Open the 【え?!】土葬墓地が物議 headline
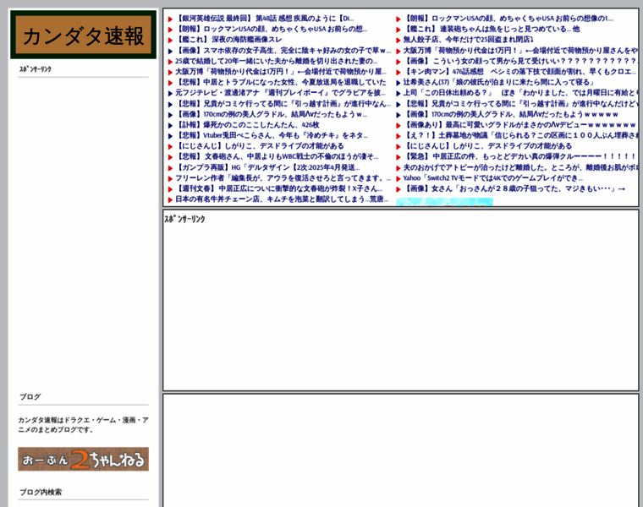643x507 pixels. click(520, 135)
